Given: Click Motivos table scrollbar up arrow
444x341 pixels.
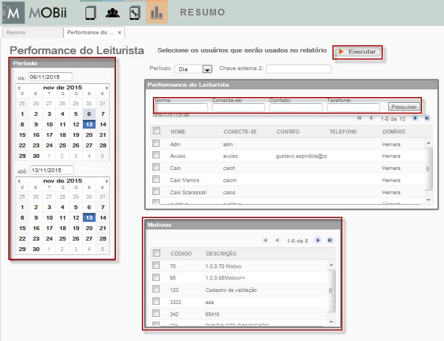Looking at the screenshot, I should (x=331, y=265).
